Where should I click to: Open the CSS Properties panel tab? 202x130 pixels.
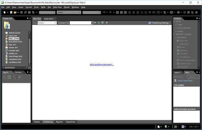click(19, 72)
